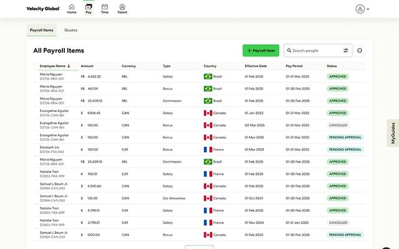Open the Talent navigation icon
This screenshot has width=399, height=249.
pos(122,9)
